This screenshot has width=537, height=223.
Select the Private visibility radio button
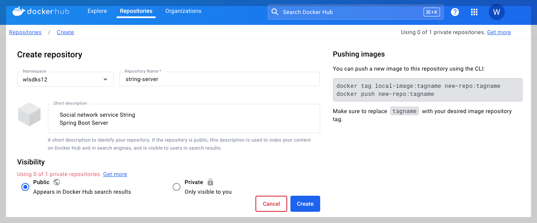(x=177, y=187)
